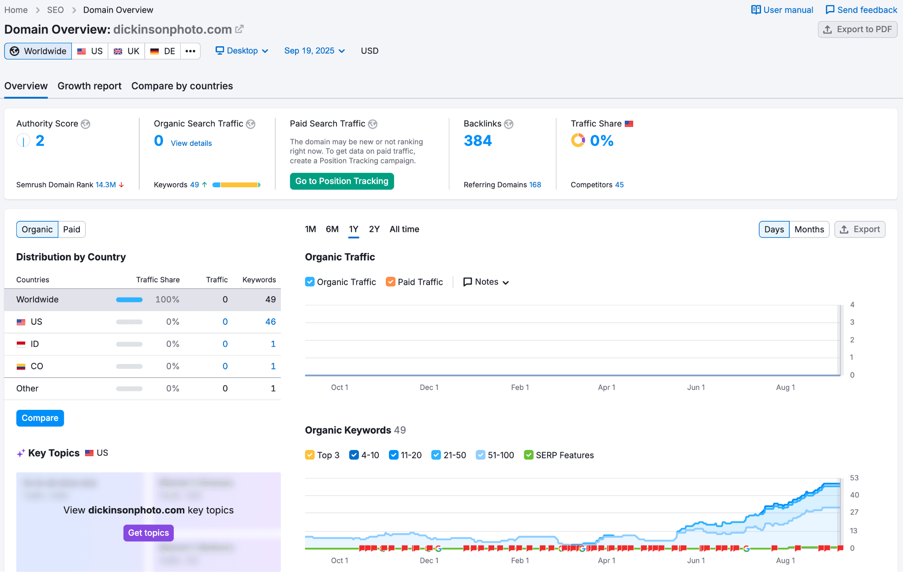This screenshot has height=572, width=903.
Task: Open the Desktop device dropdown
Action: coord(242,51)
